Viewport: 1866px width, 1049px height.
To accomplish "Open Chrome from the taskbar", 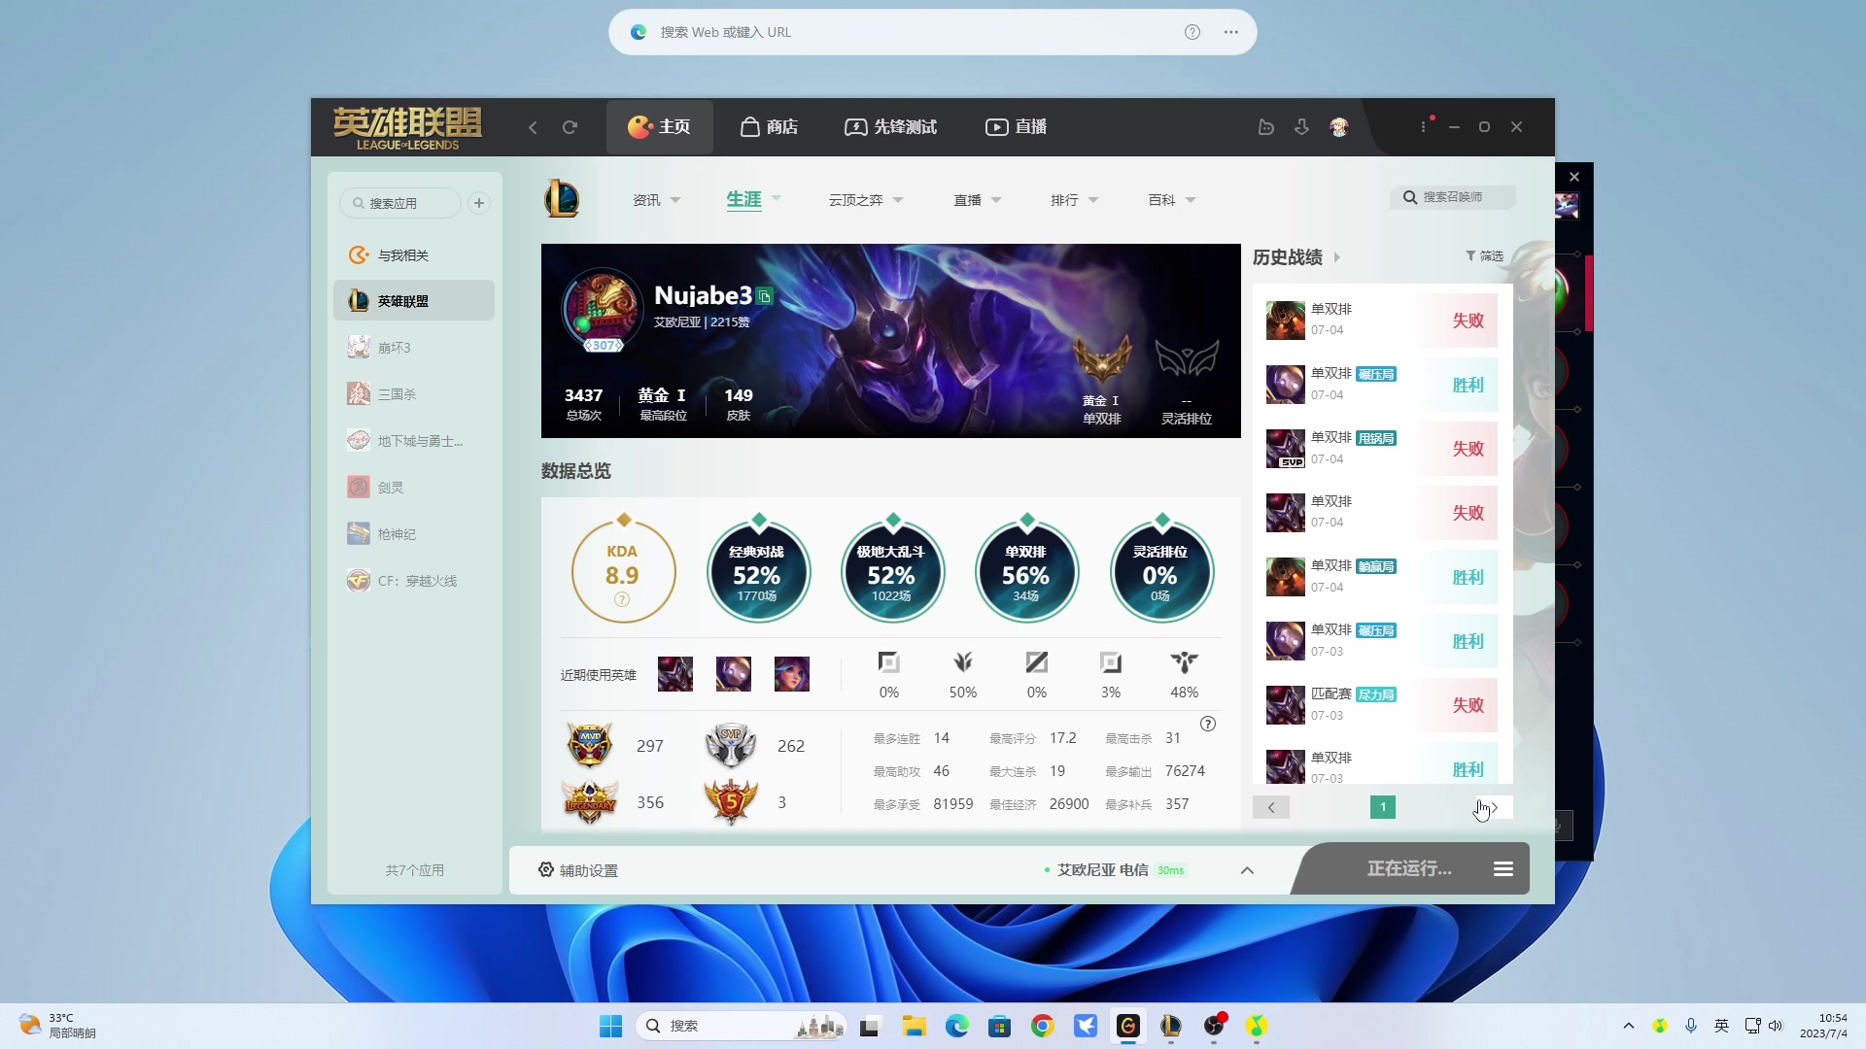I will point(1042,1026).
